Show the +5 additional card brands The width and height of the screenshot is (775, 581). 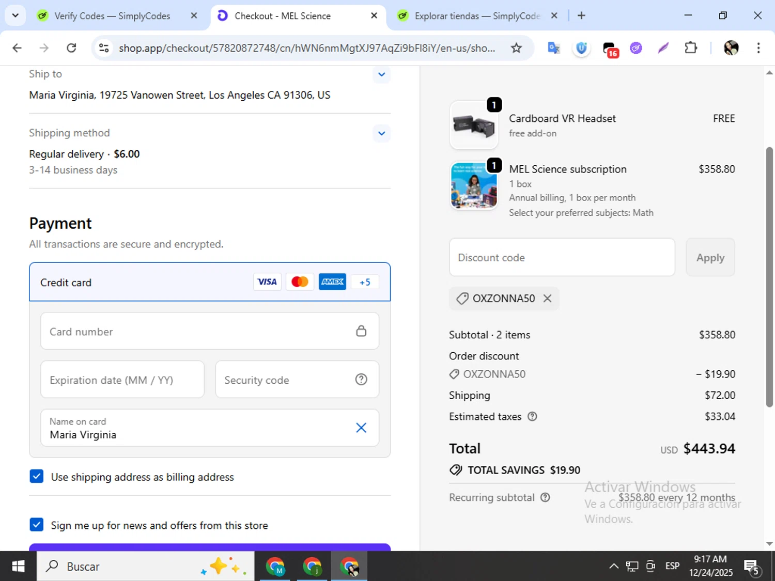pos(365,282)
